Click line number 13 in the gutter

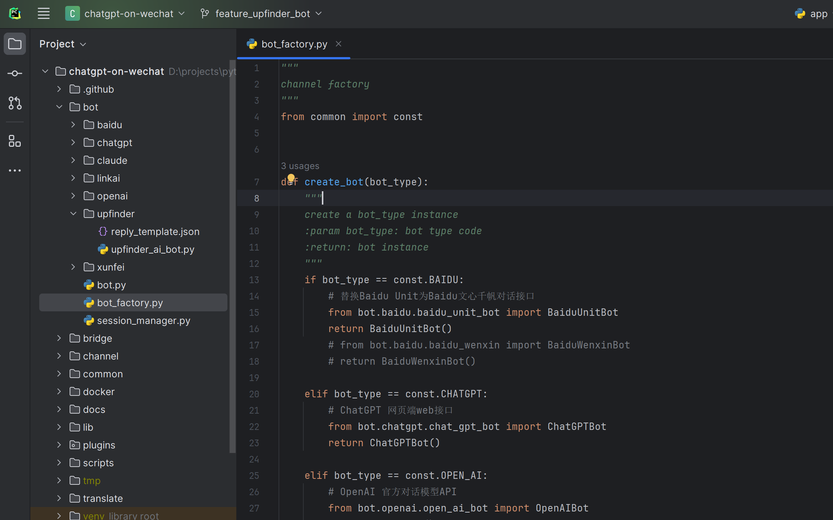coord(254,280)
